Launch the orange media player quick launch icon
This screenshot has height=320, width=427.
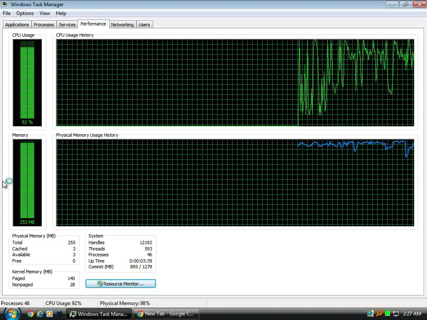[49, 314]
